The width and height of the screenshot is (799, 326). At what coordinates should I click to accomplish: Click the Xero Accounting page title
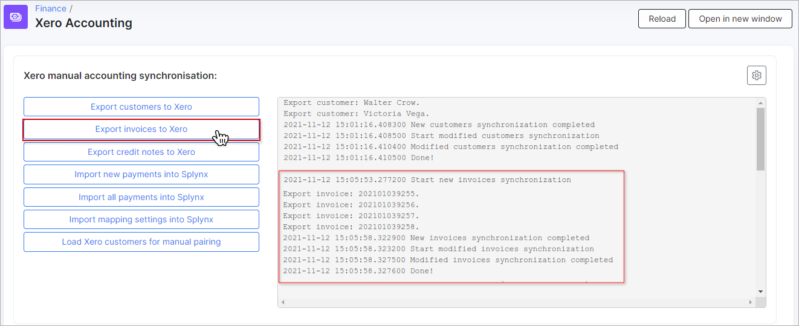coord(83,23)
